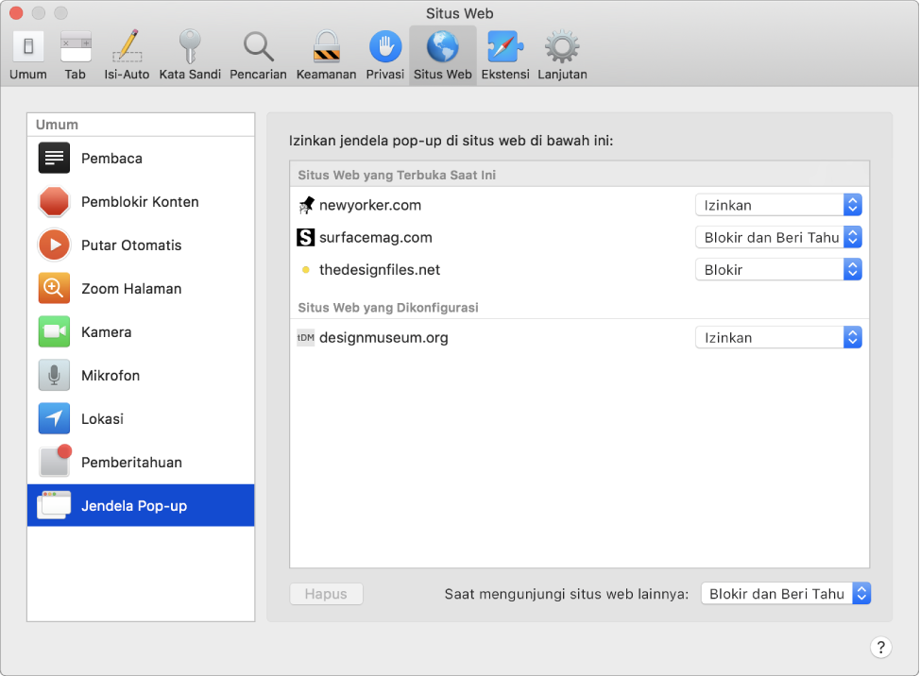The width and height of the screenshot is (920, 676).
Task: Click the surfacemag.com S favicon
Action: [306, 238]
